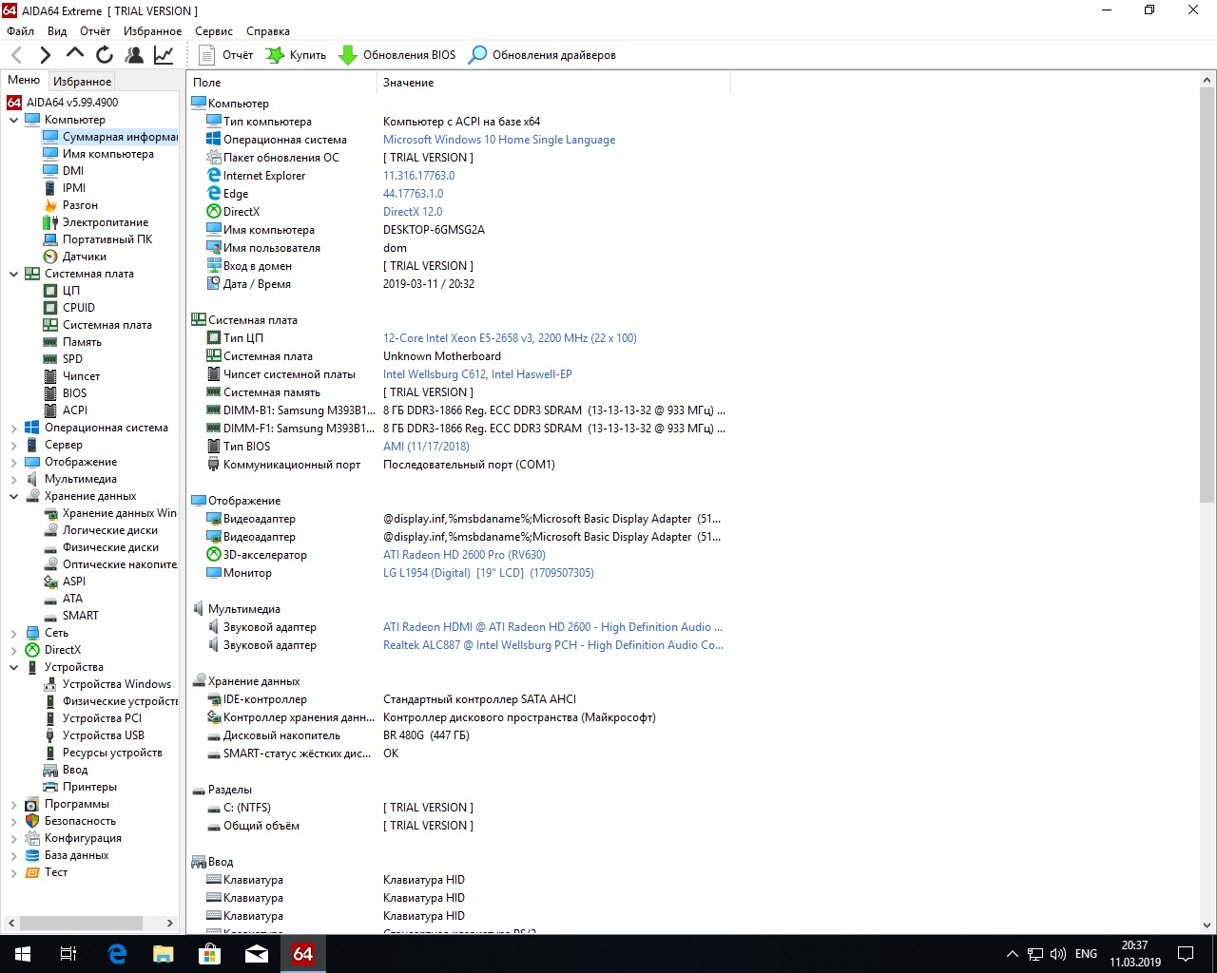Select the Датчики sensors tree item
Screen dimensions: 1217x973
click(x=85, y=257)
